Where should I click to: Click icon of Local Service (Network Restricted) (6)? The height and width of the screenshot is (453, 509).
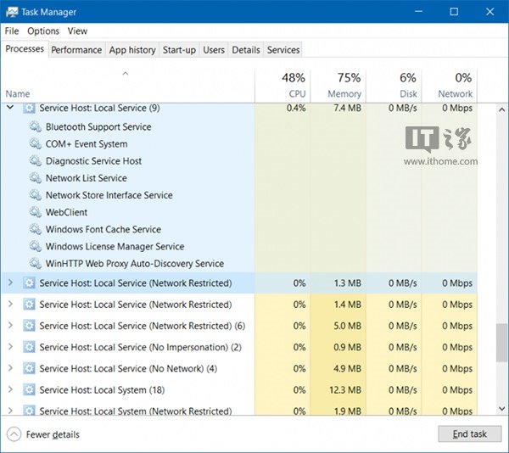(29, 326)
